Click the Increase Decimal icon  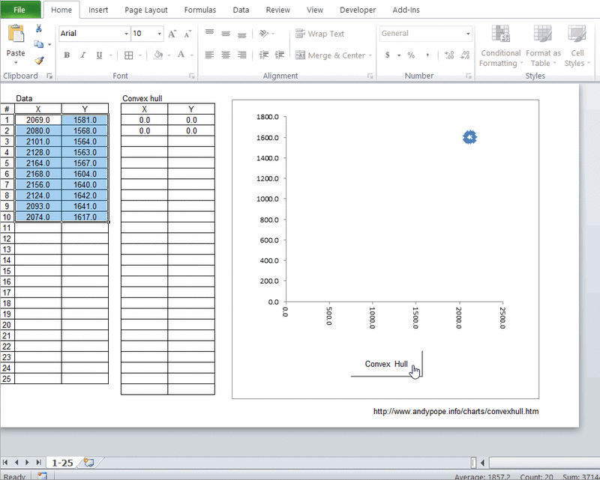[448, 55]
